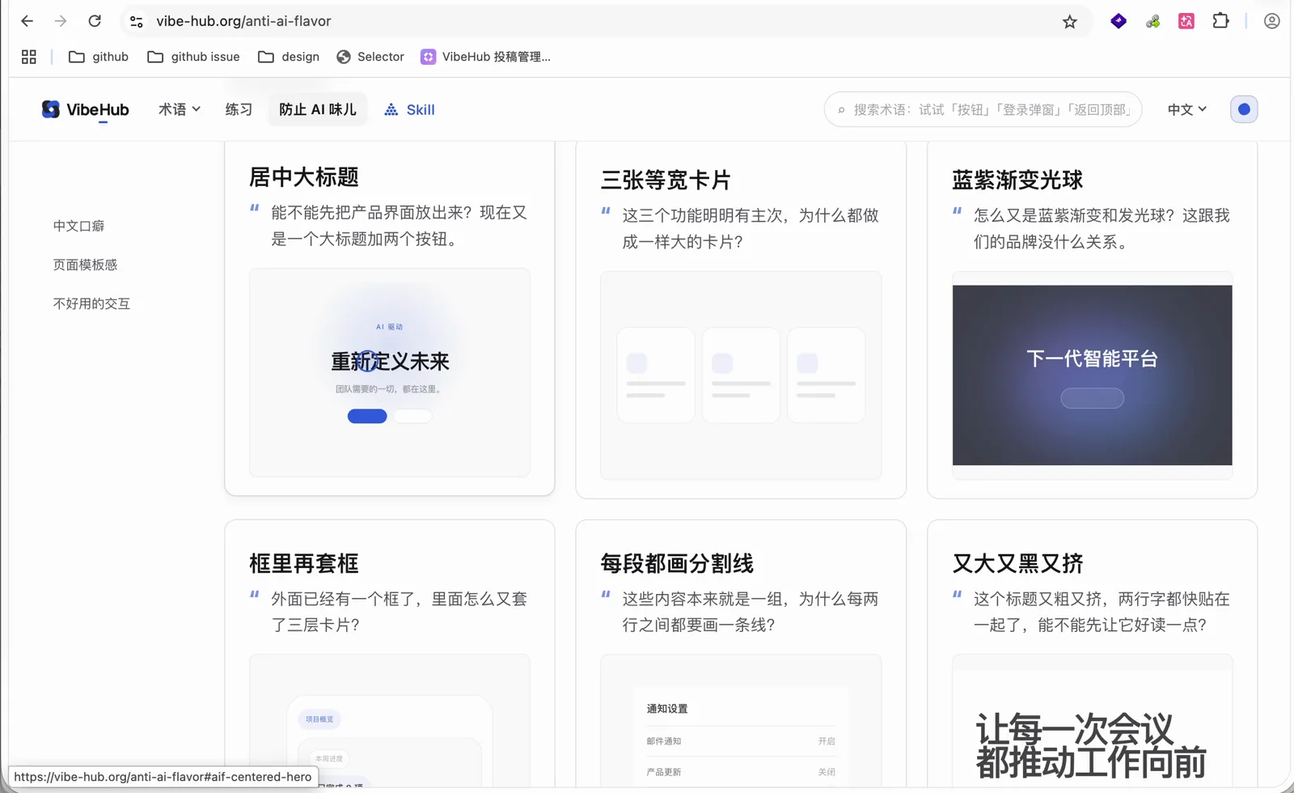
Task: Open the github issue bookmark folder
Action: click(x=194, y=57)
